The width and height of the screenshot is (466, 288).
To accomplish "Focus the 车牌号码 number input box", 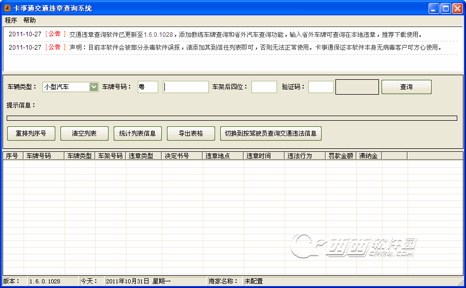I will pyautogui.click(x=186, y=87).
